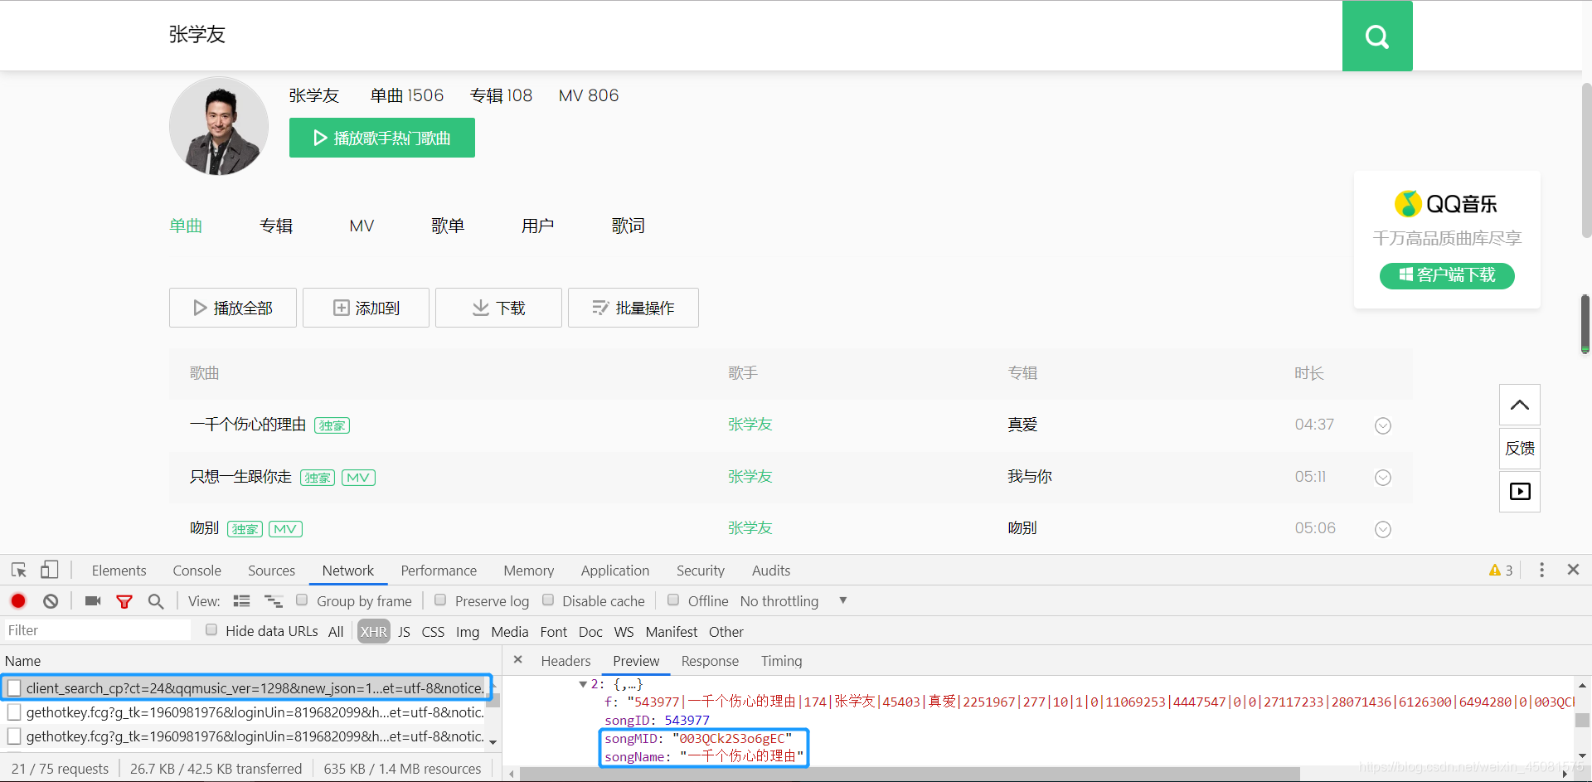The width and height of the screenshot is (1592, 782).
Task: Tick the first gethotkey.fcg request checkbox
Action: (x=14, y=712)
